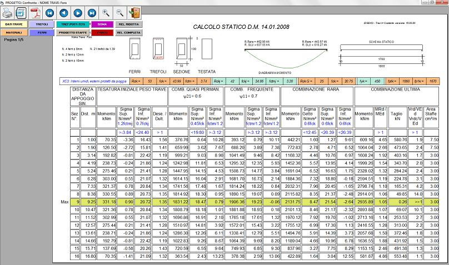Click the 'Pagina 1/5' page indicator

14,40
